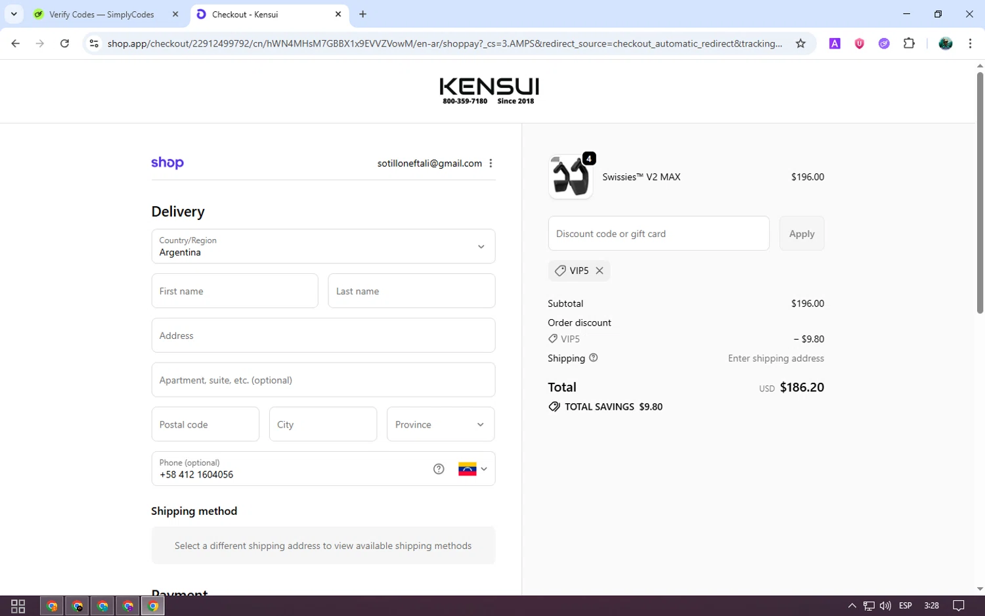Click the active Chrome taskbar icon
985x616 pixels.
152,606
